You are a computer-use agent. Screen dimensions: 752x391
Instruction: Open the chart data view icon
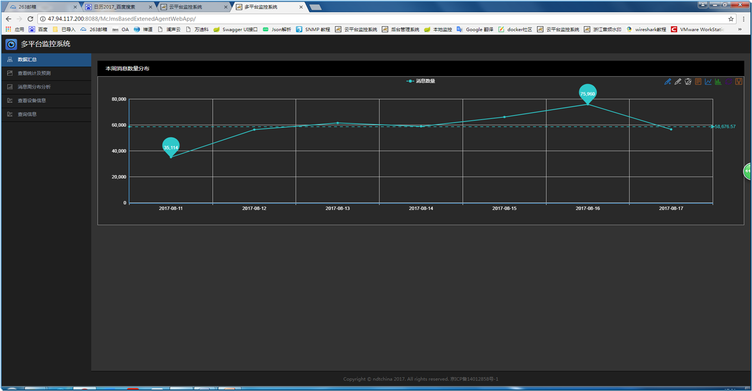(x=698, y=81)
